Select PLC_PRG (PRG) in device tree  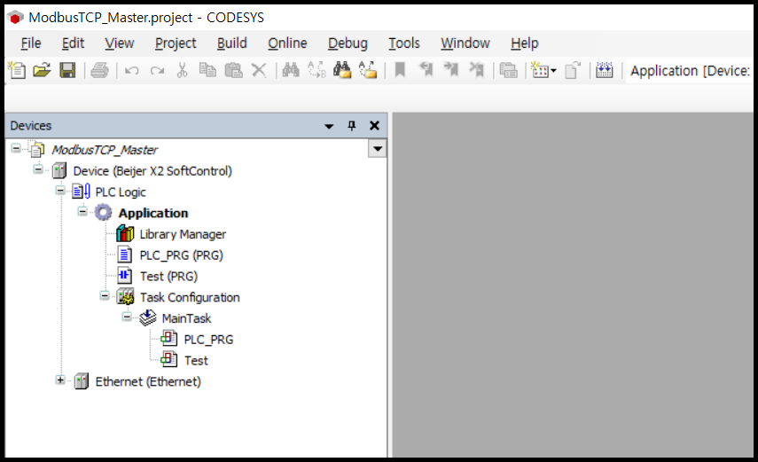tap(181, 255)
